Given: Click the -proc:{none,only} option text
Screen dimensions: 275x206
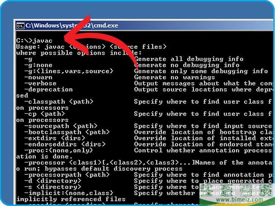Looking at the screenshot, I should click(x=59, y=150).
